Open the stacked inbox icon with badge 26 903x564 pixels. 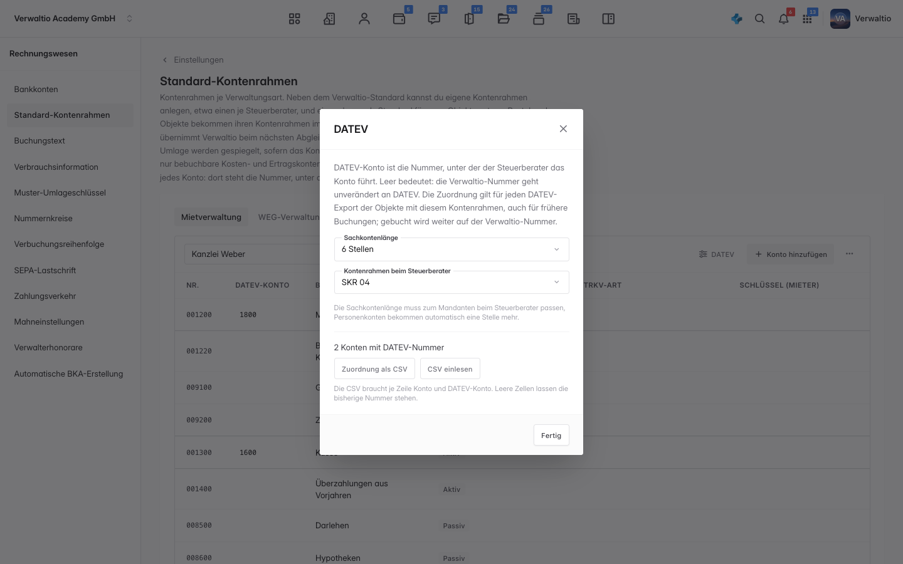539,19
